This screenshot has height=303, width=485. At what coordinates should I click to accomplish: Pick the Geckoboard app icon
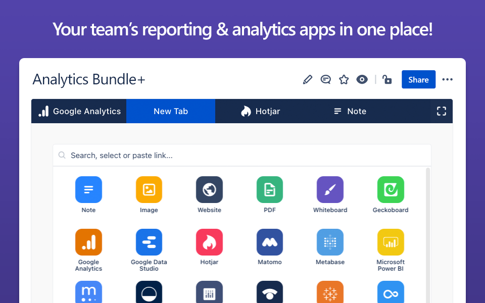pyautogui.click(x=391, y=189)
